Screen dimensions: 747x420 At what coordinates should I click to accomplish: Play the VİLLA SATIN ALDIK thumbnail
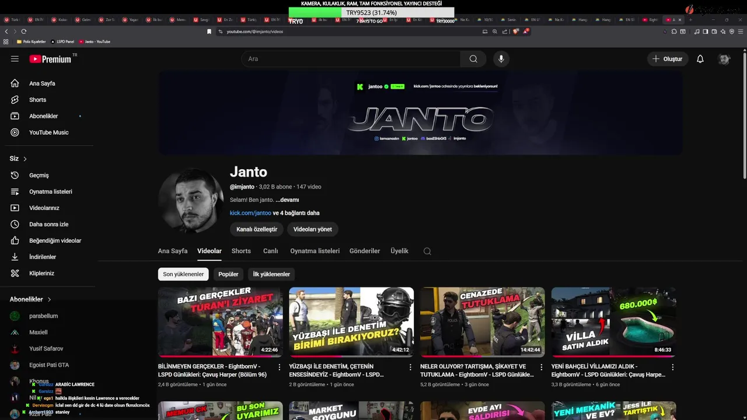(x=614, y=322)
